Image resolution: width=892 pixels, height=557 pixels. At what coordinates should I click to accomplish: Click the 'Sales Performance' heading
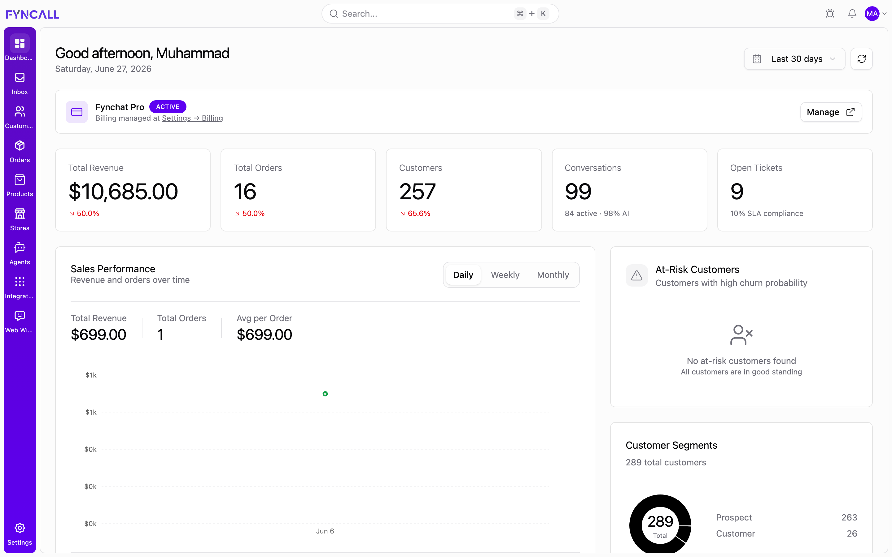pyautogui.click(x=113, y=269)
